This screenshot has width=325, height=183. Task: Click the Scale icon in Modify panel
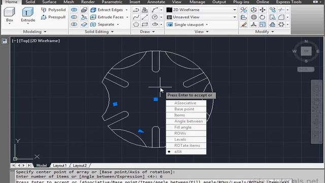pyautogui.click(x=263, y=24)
